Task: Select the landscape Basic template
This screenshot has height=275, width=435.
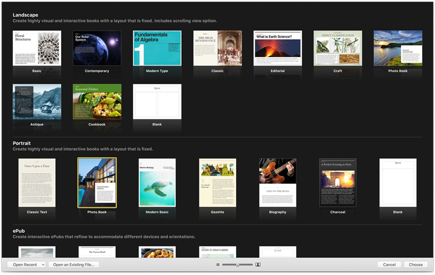Action: tap(37, 48)
